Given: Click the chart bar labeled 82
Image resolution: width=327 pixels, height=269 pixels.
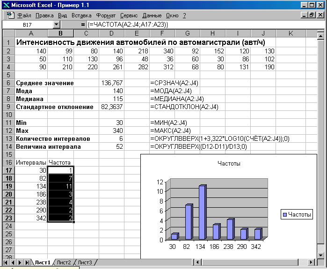Looking at the screenshot, I should tap(189, 222).
